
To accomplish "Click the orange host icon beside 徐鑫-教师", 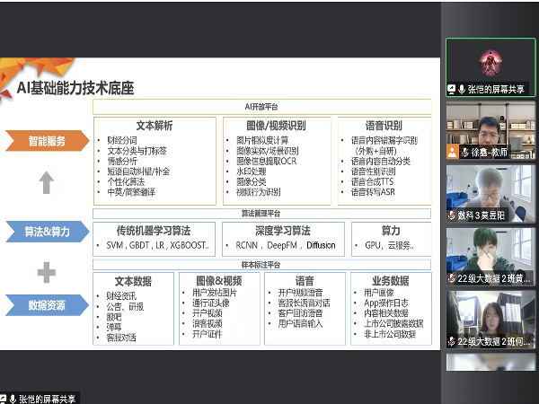I will (452, 153).
